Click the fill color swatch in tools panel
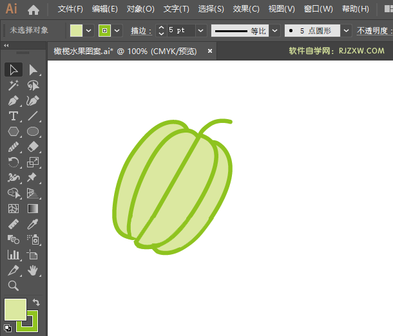Viewport: 393px width, 336px height. pyautogui.click(x=15, y=309)
